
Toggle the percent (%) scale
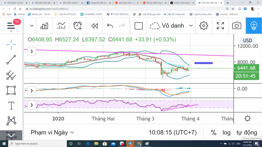tap(214, 132)
